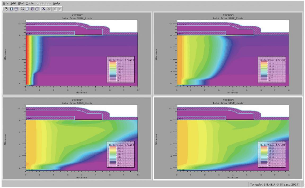Click the grayed undo arrow icon

tap(55, 9)
